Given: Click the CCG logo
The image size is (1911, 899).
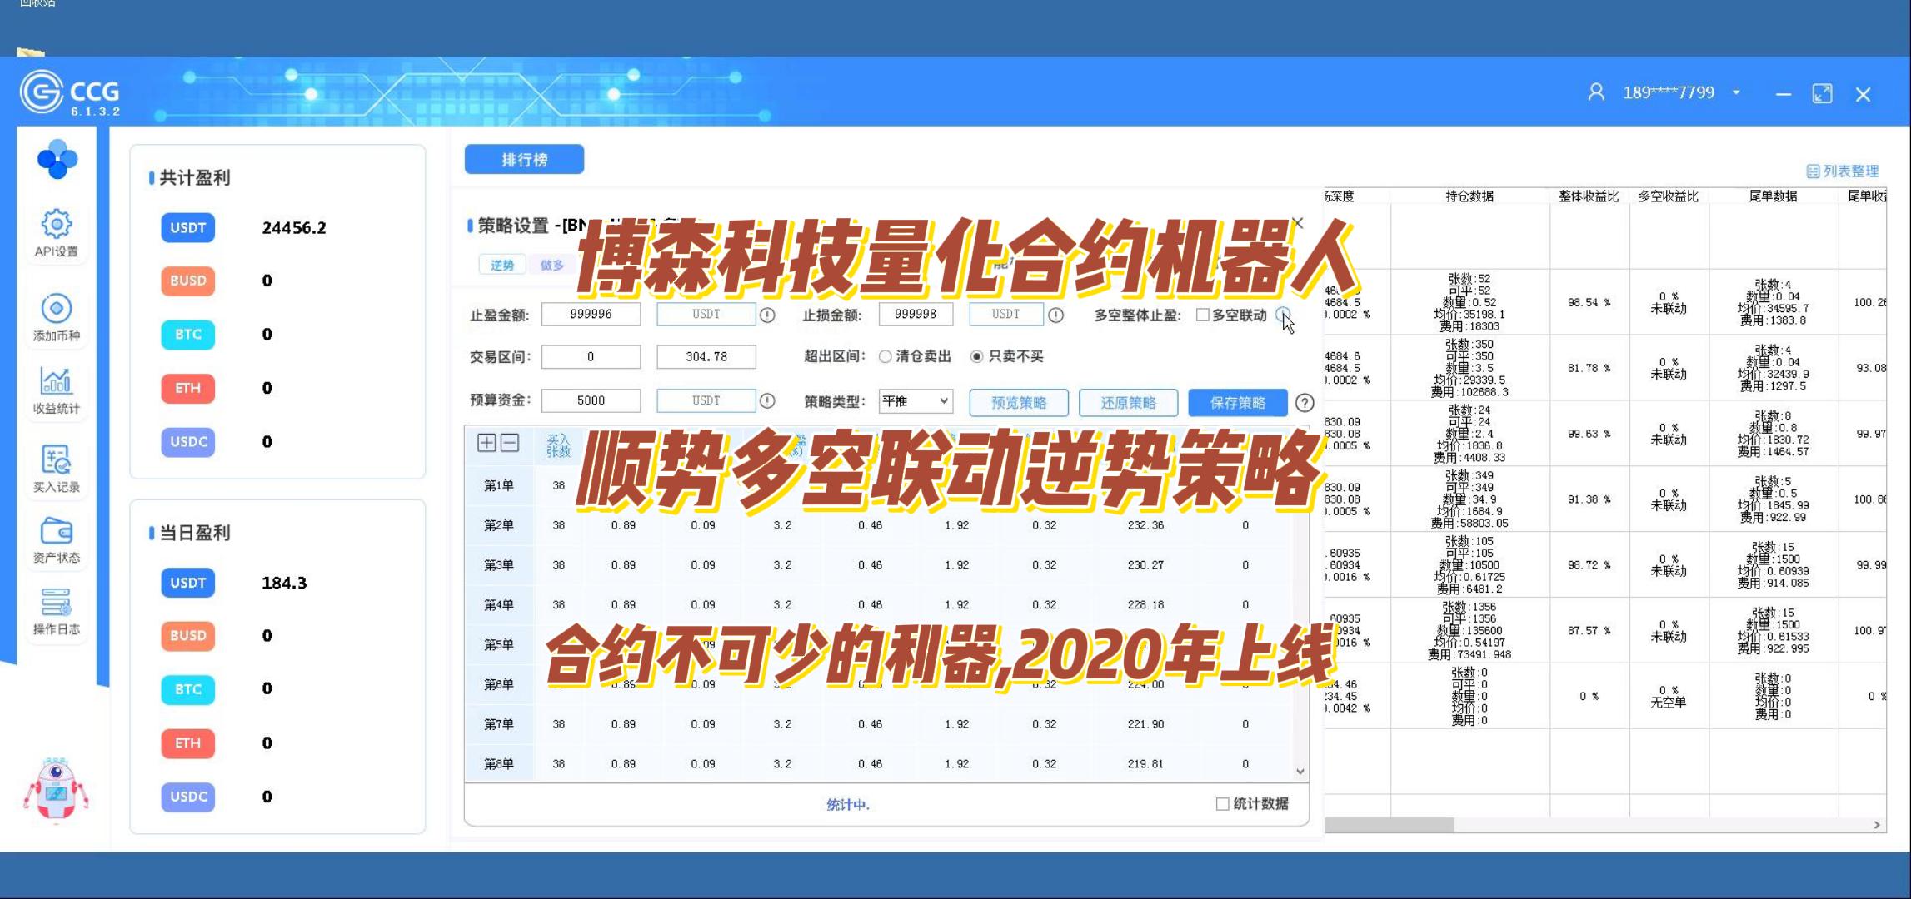Looking at the screenshot, I should [x=70, y=92].
